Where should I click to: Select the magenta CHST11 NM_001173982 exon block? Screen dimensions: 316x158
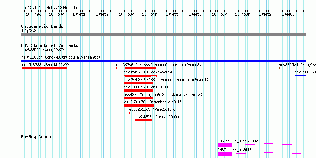click(225, 145)
